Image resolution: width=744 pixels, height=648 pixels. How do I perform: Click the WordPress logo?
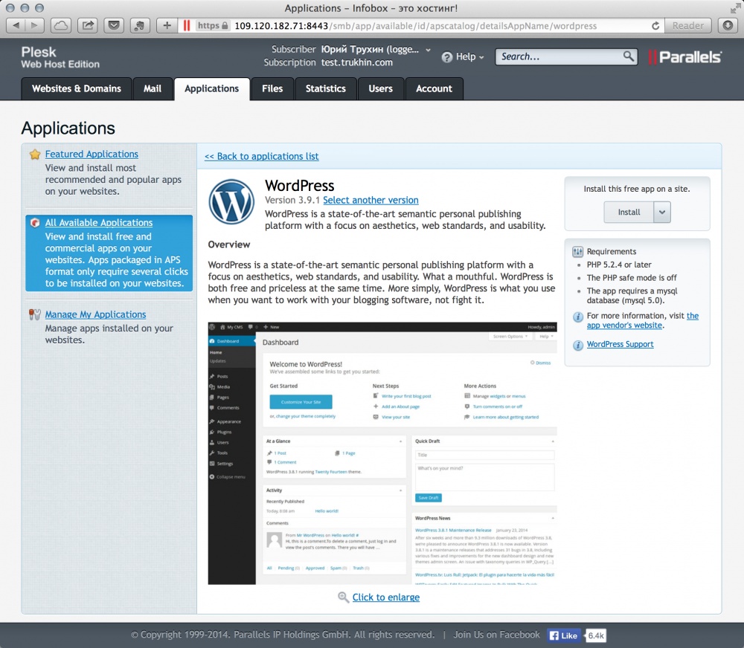(231, 201)
